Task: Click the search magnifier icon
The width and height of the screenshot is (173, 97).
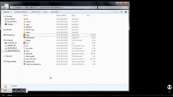Action: [127, 8]
